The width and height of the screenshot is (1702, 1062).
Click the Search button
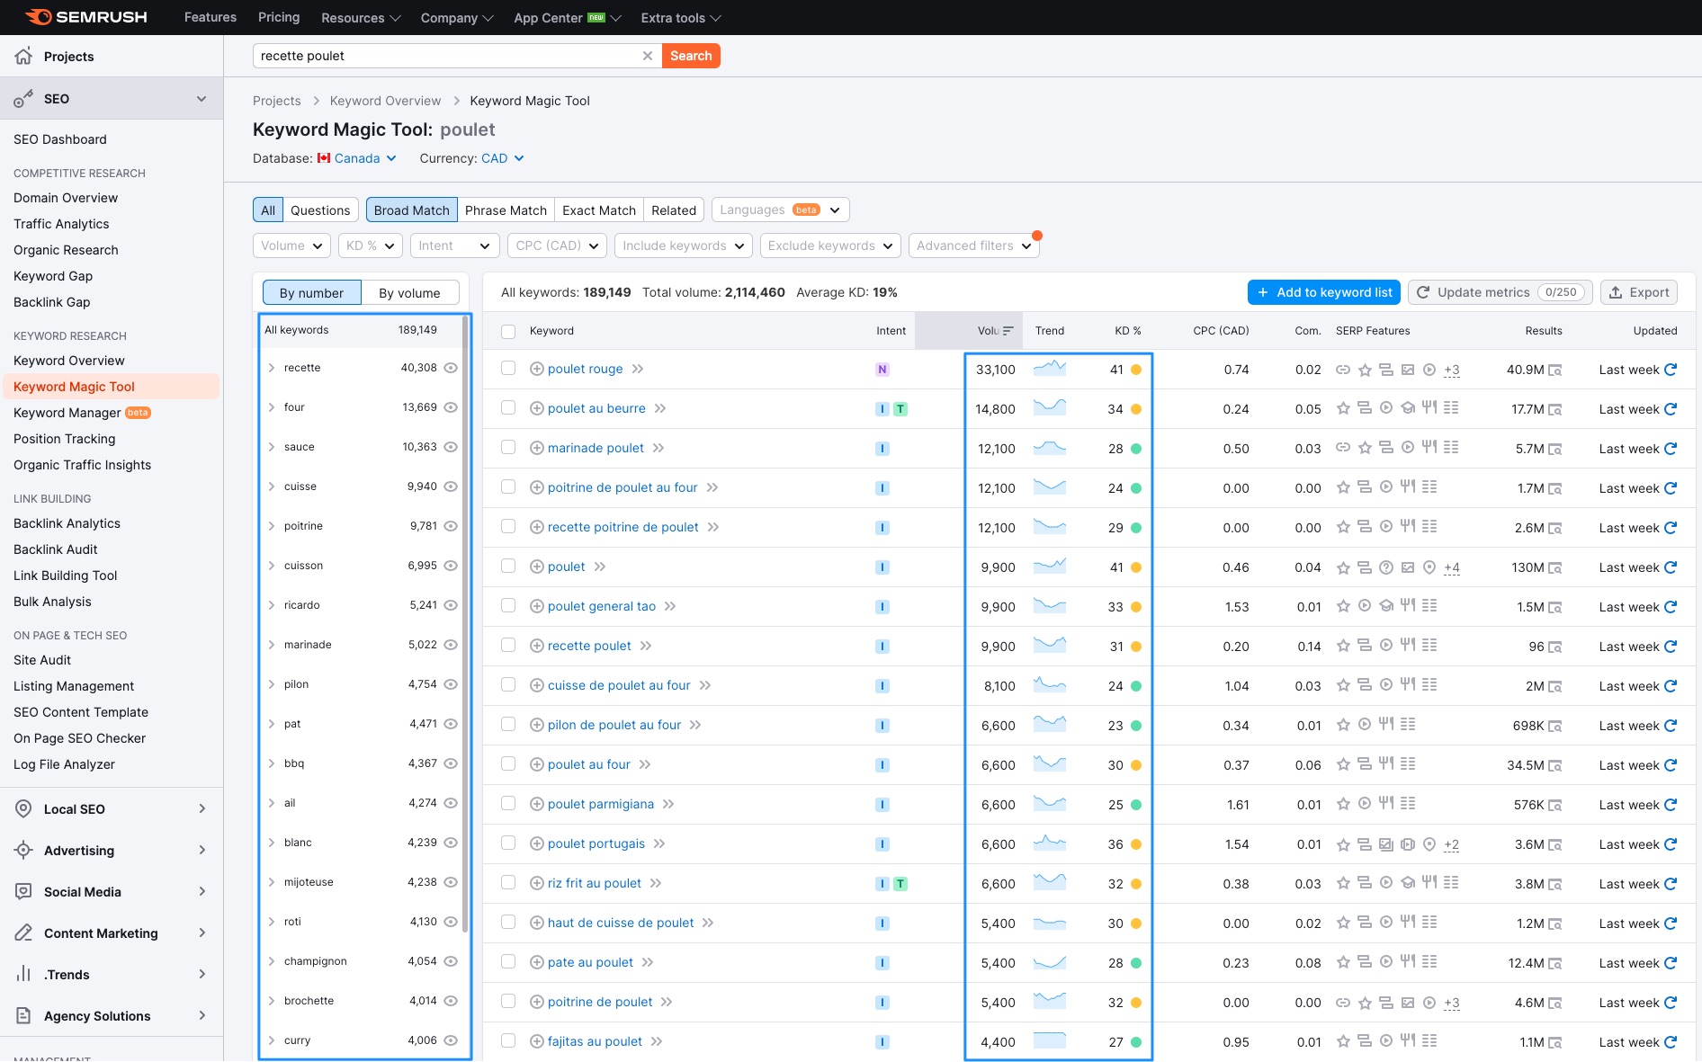pos(691,56)
